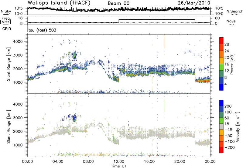The width and height of the screenshot is (243, 168).
Task: Click the strong red echo band after 22:00
Action: coord(203,81)
